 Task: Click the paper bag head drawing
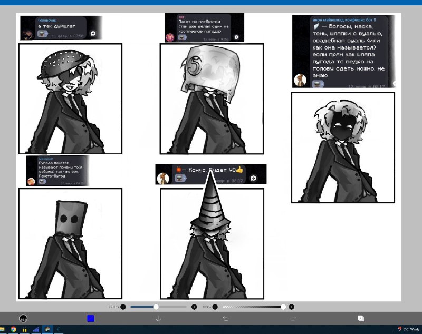70,243
